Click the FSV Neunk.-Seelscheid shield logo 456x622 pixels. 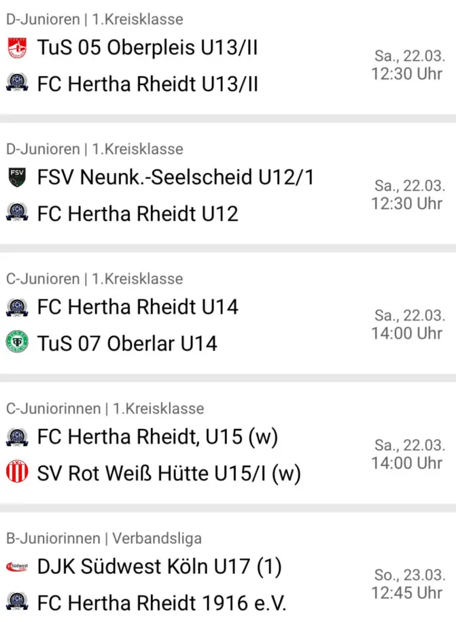(17, 178)
